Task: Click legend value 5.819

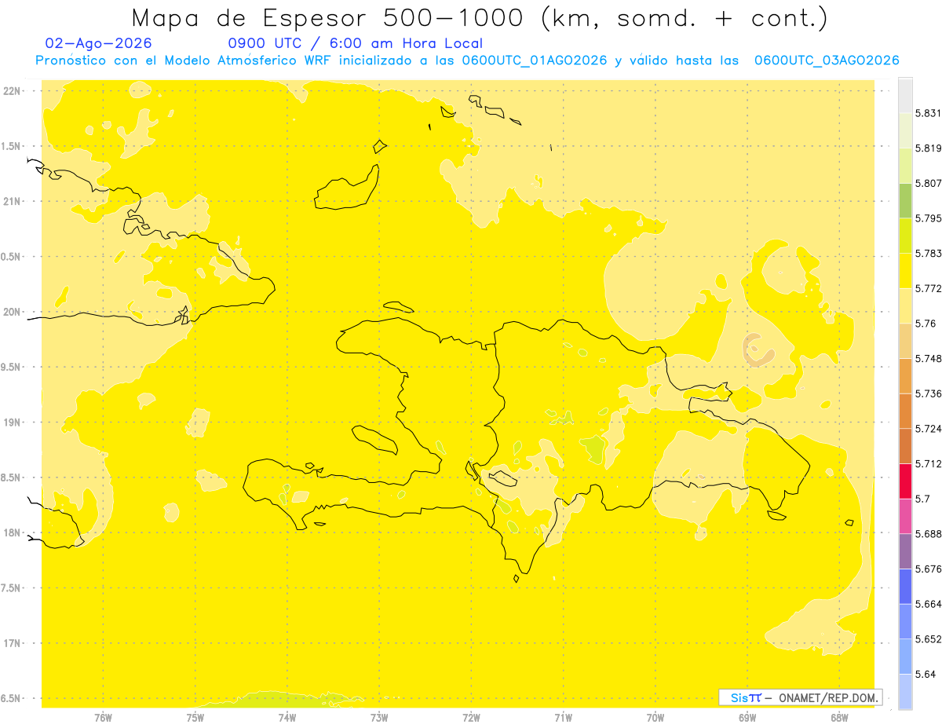Action: coord(928,148)
